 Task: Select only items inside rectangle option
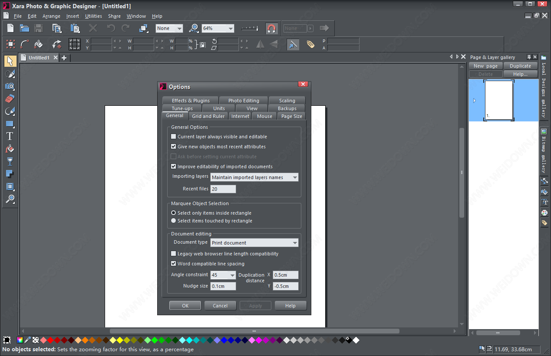pyautogui.click(x=174, y=213)
